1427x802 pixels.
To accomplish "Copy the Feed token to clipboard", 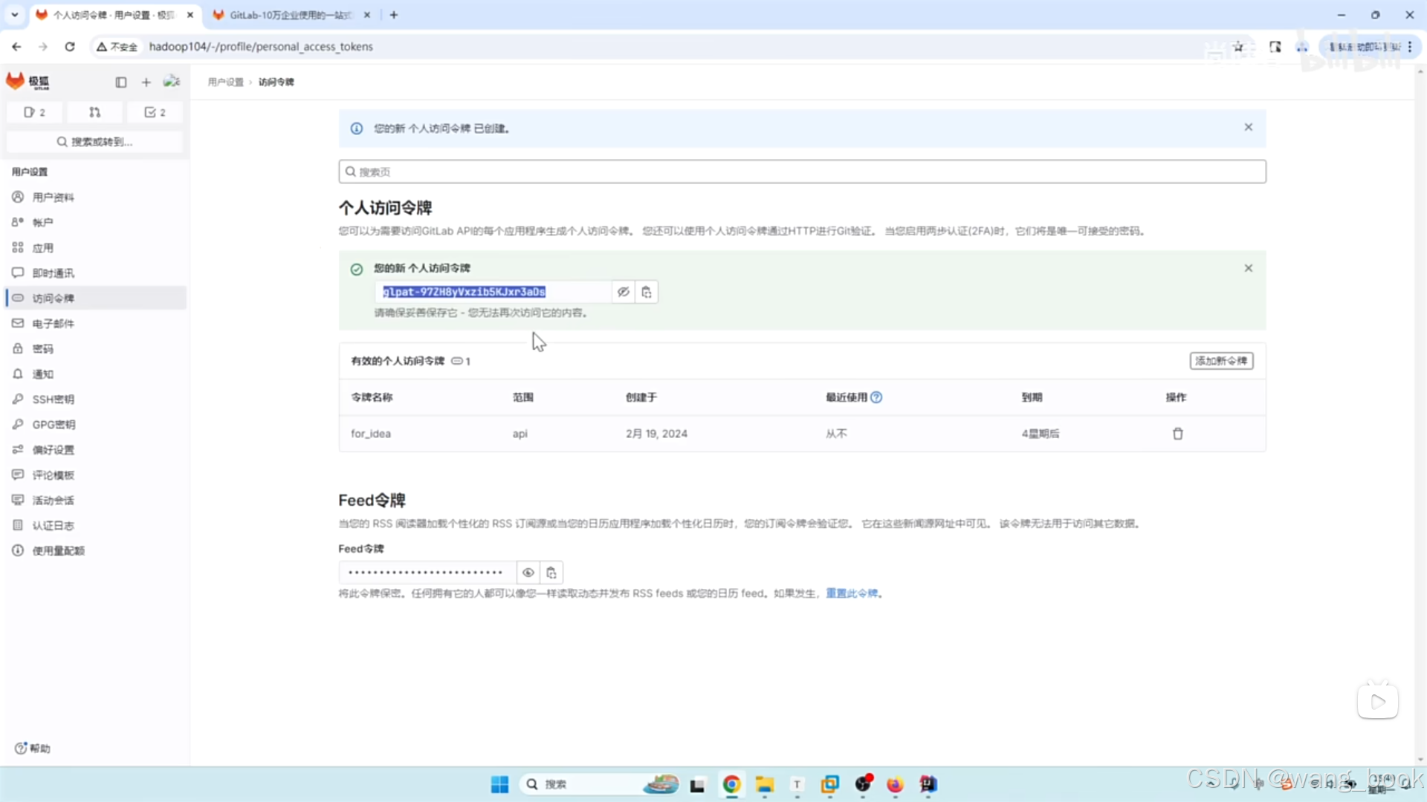I will [551, 573].
